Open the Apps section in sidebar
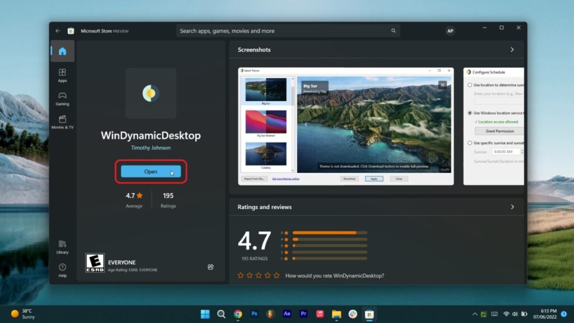 click(x=63, y=75)
